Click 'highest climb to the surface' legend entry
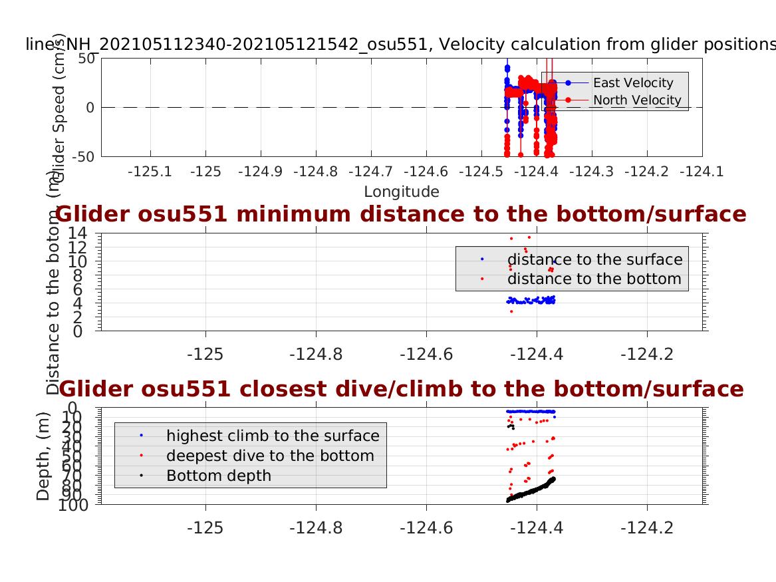Image resolution: width=776 pixels, height=582 pixels. pyautogui.click(x=273, y=436)
